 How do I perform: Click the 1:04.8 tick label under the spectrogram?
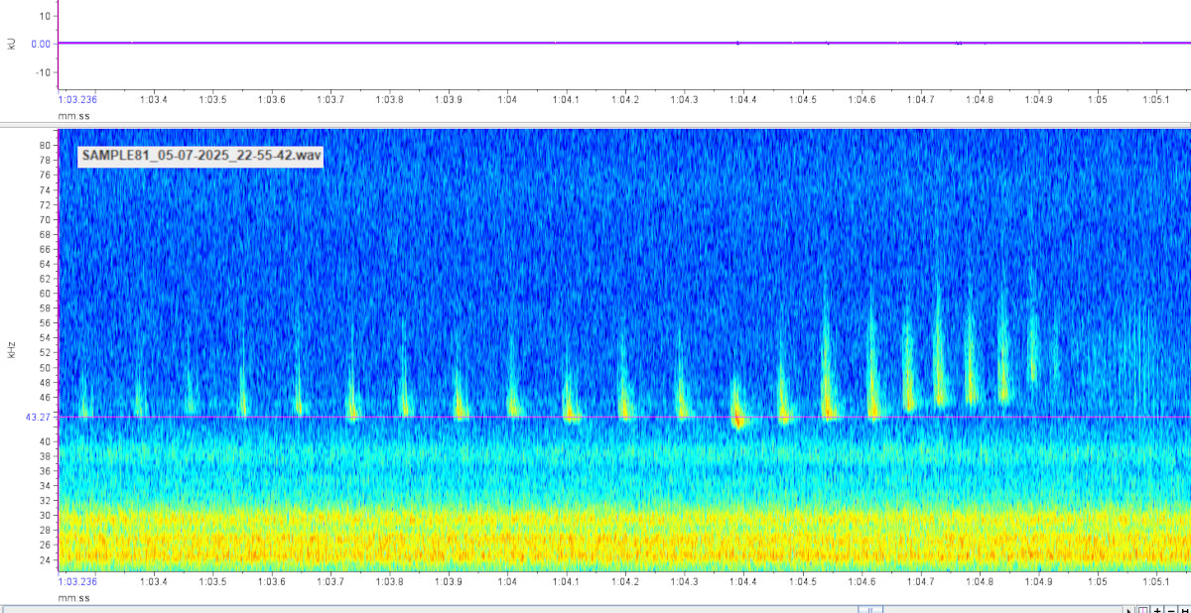pyautogui.click(x=980, y=583)
